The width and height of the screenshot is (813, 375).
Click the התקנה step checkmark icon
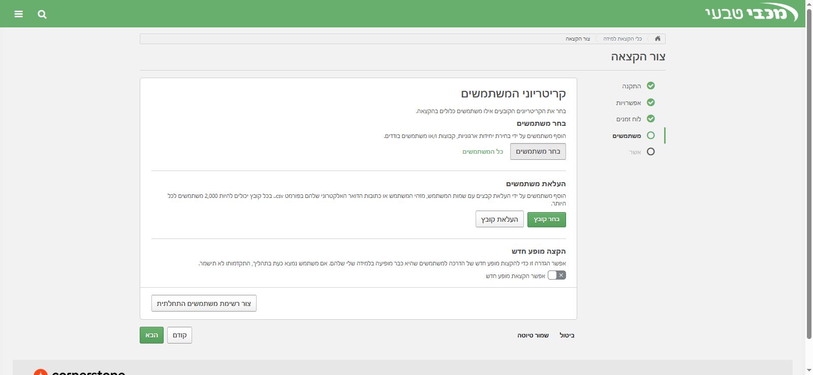(650, 86)
